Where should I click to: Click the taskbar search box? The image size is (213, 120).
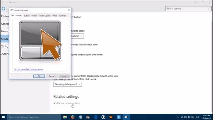pyautogui.click(x=34, y=117)
